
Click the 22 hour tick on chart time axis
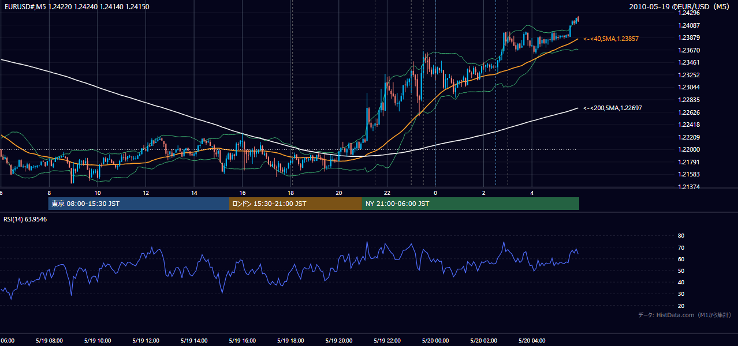click(387, 193)
